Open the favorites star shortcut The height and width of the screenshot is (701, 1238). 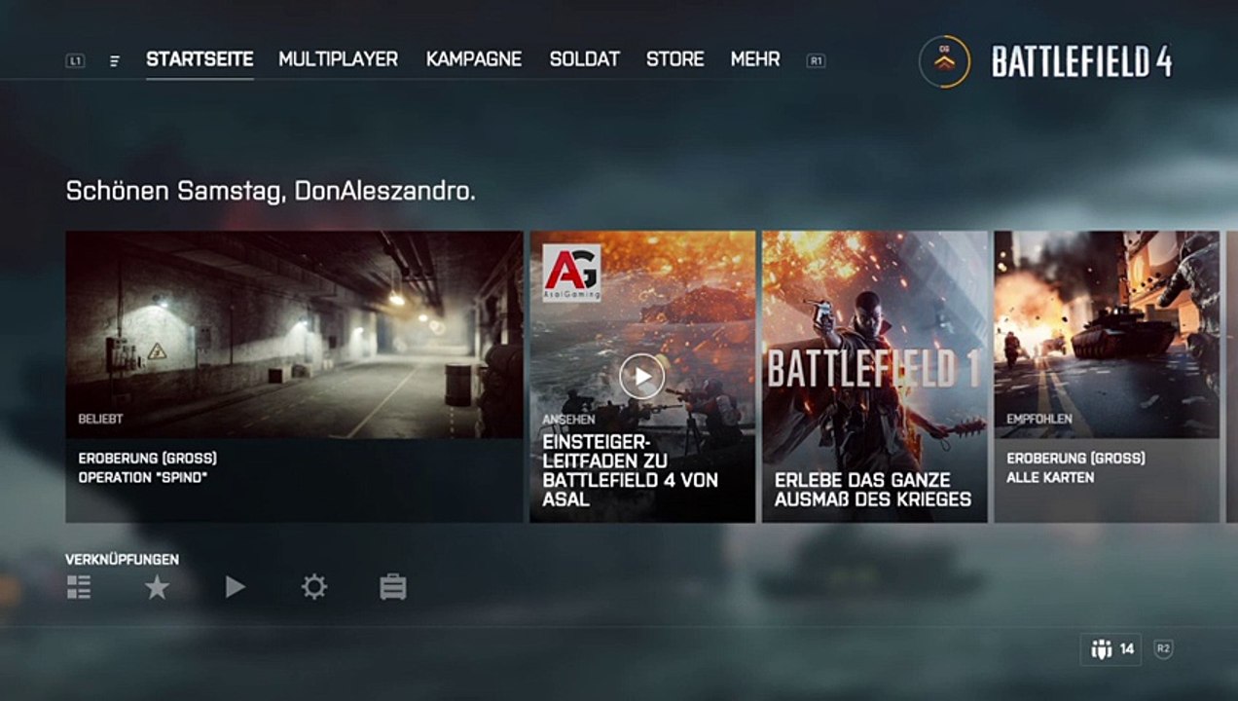click(x=157, y=586)
